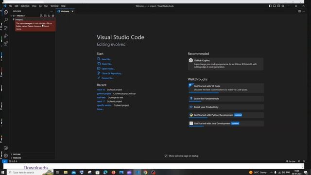Viewport: 311px width, 175px height.
Task: Click the New File icon in explorer
Action: click(41, 16)
